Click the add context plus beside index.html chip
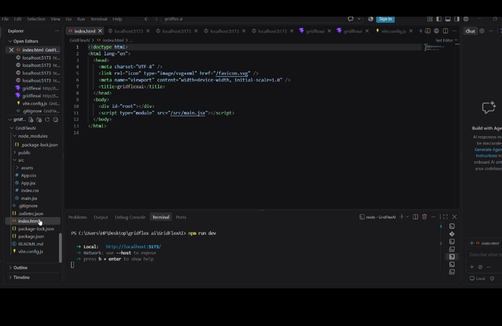Viewport: 502px width, 326px height. point(471,243)
